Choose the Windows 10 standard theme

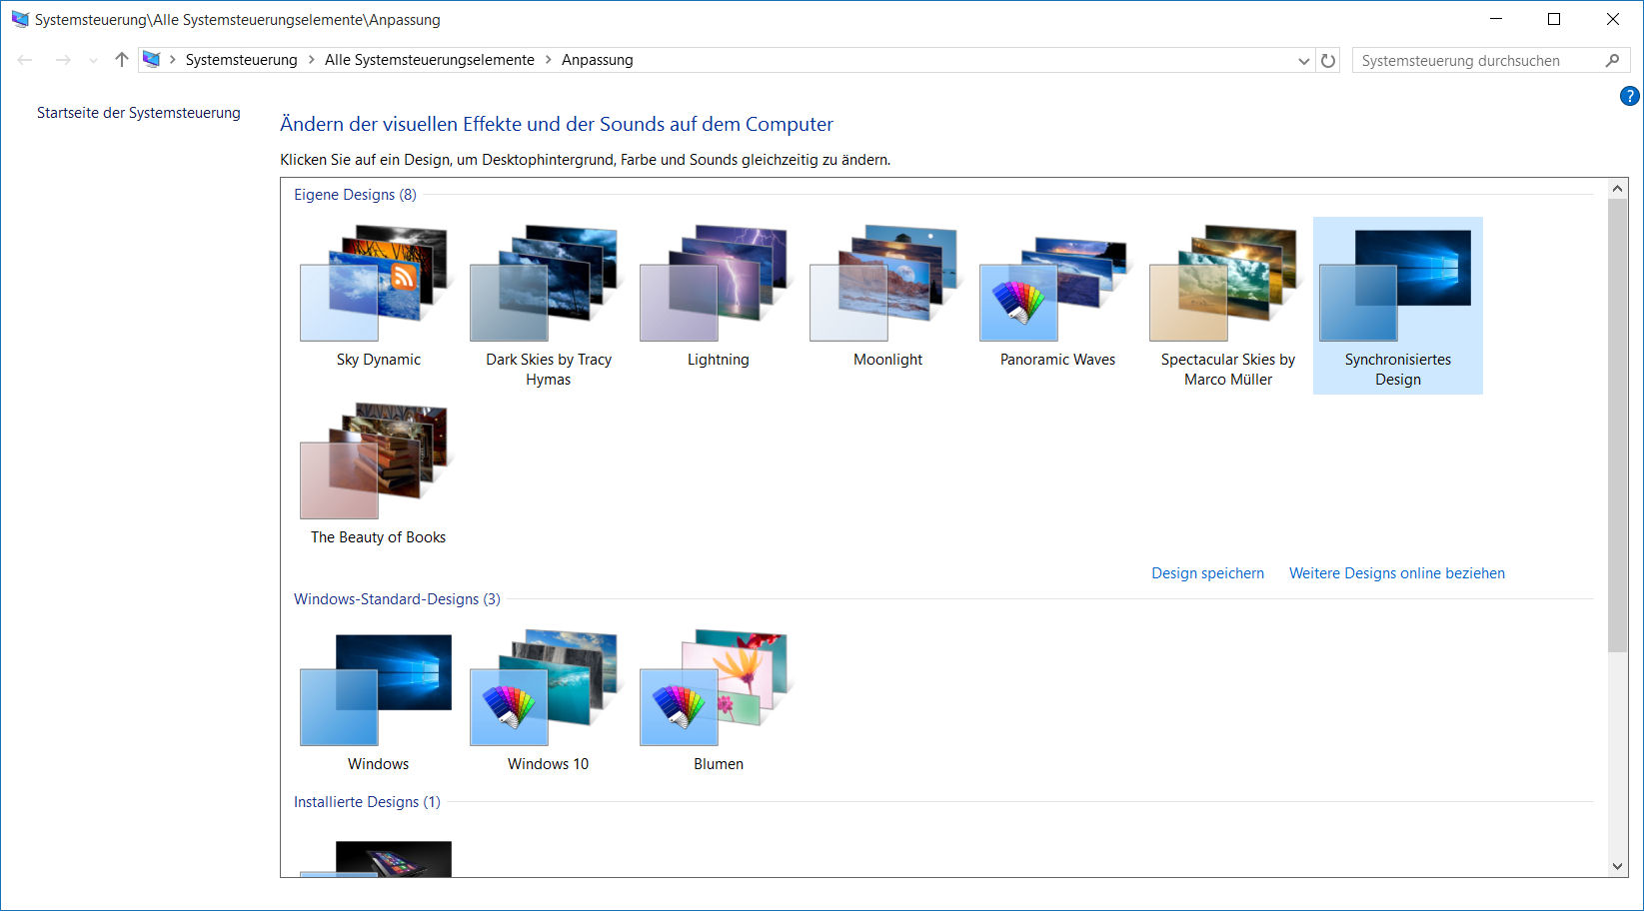tap(548, 699)
